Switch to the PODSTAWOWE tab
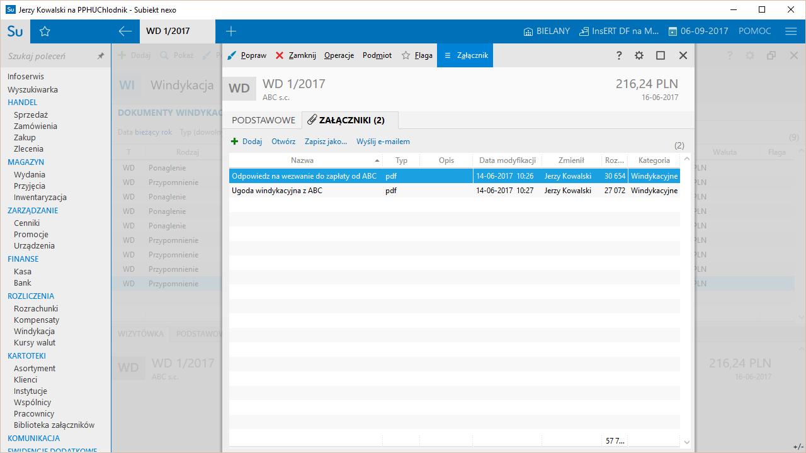 pyautogui.click(x=263, y=120)
